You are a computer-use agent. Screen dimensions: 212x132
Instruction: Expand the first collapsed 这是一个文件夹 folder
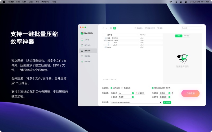click(104, 38)
